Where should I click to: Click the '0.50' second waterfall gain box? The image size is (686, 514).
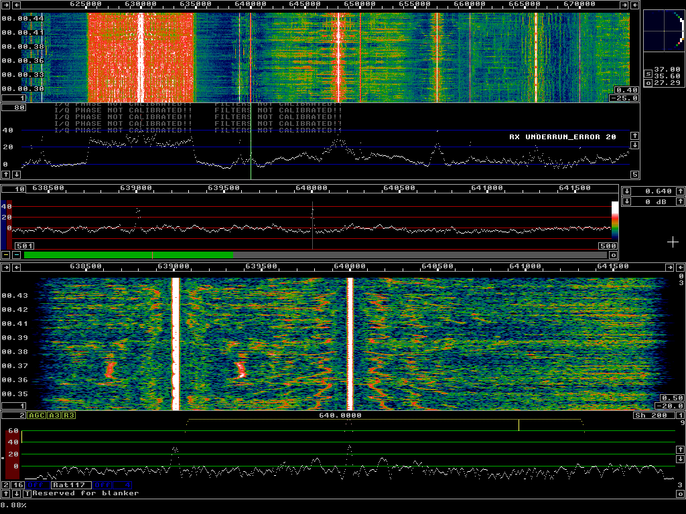tap(672, 398)
